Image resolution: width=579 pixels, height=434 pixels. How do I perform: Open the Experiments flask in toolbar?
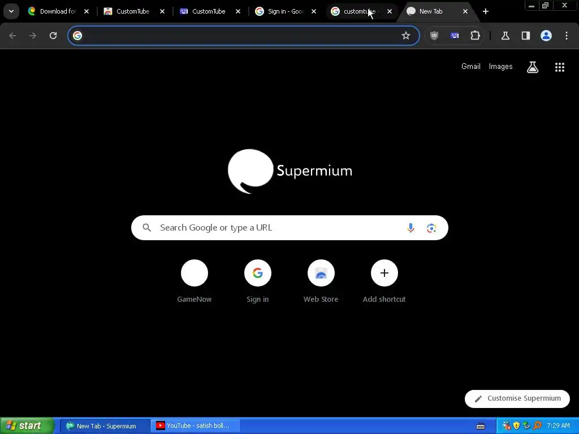pos(505,36)
